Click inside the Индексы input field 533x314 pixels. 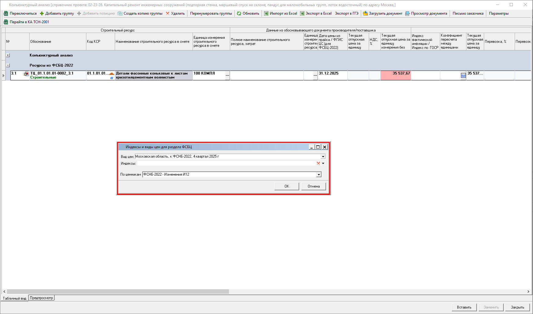[x=227, y=163]
